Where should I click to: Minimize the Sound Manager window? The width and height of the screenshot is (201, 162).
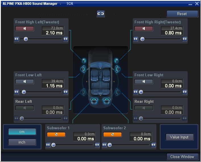(190, 4)
